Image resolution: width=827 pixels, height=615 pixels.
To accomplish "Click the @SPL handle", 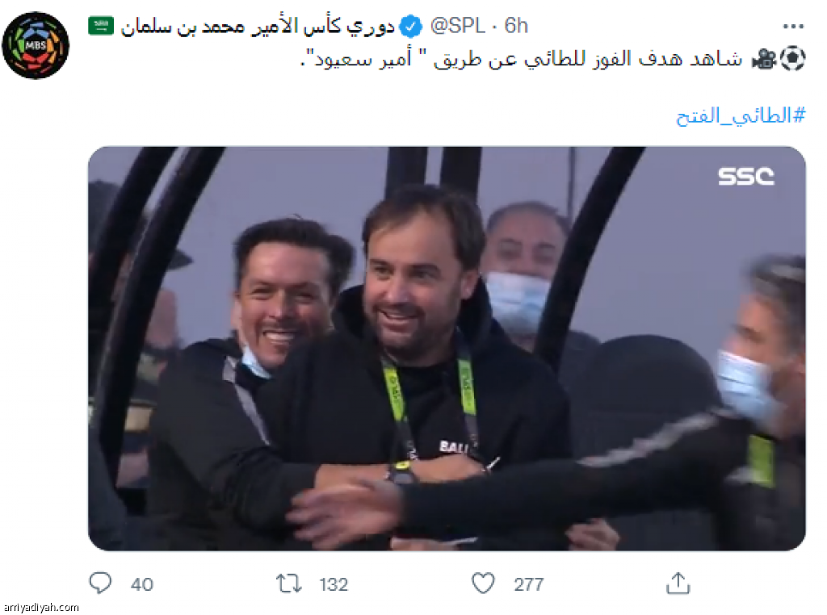I will click(457, 26).
